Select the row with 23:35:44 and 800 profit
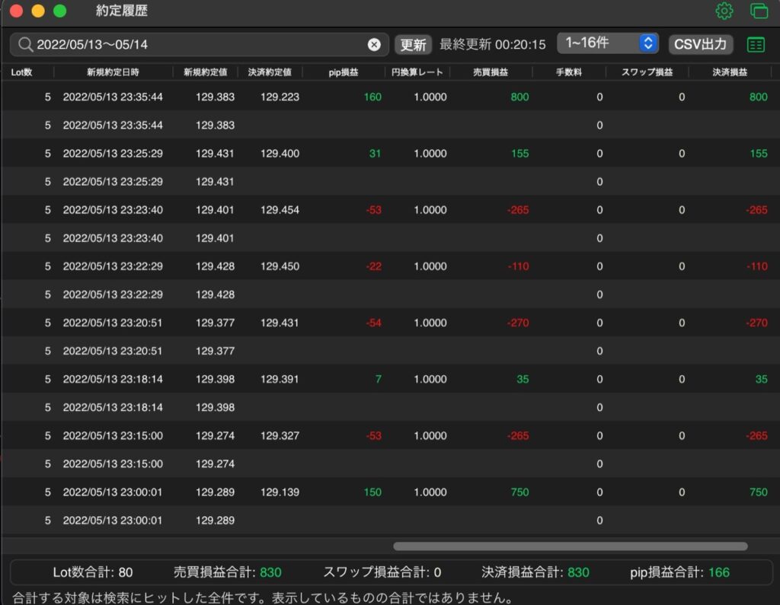The image size is (780, 605). (x=390, y=97)
